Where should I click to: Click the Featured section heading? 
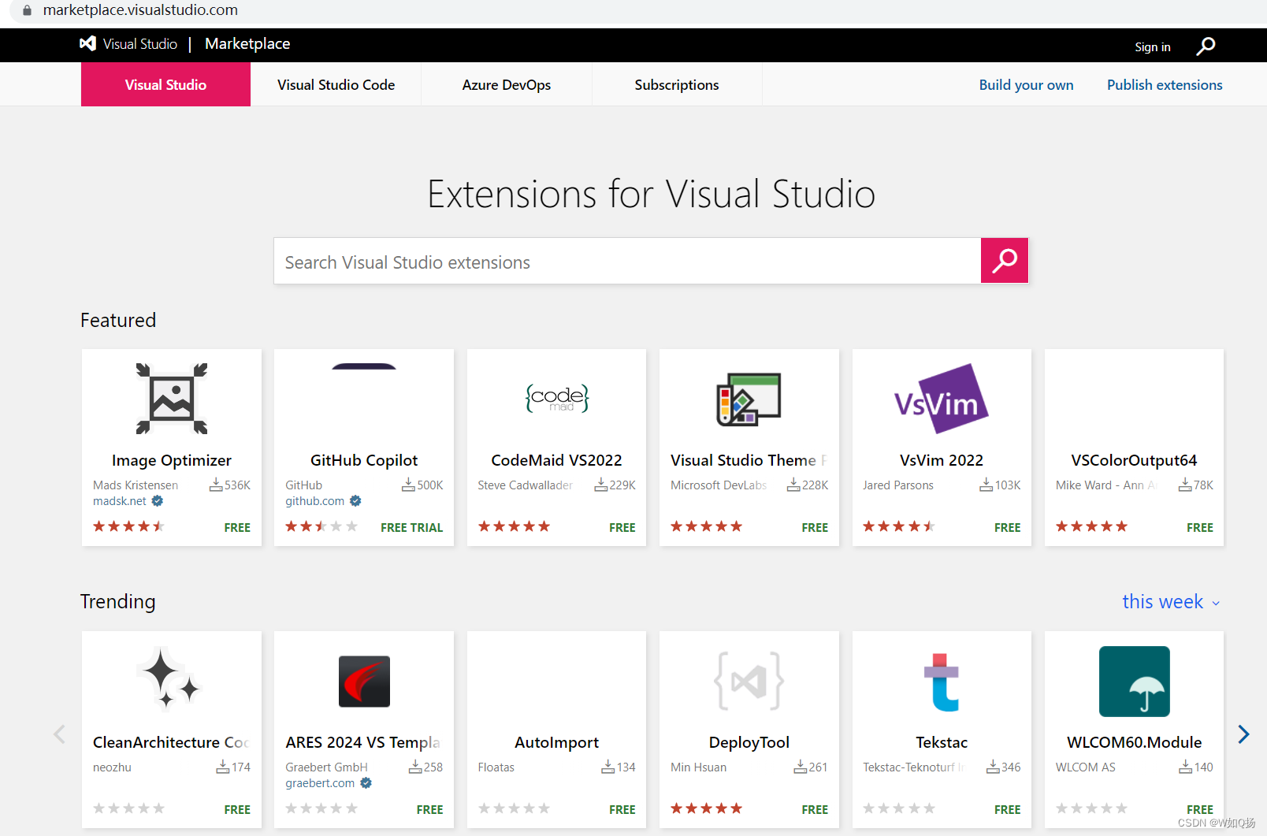pos(118,320)
